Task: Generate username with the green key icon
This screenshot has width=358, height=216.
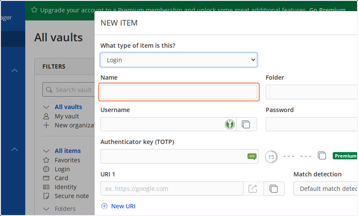Action: [x=230, y=124]
